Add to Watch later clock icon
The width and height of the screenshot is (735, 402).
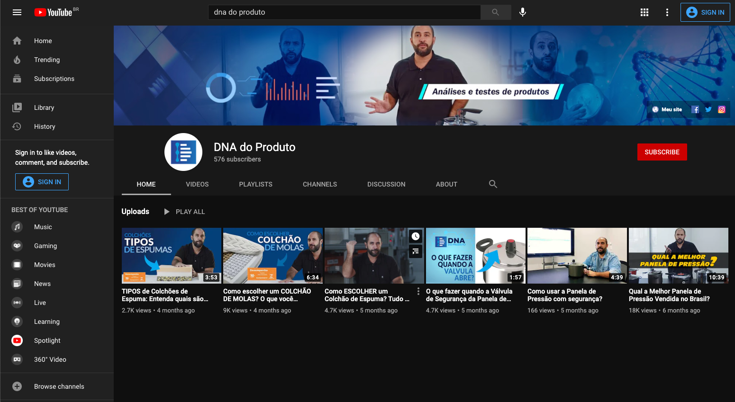coord(416,236)
